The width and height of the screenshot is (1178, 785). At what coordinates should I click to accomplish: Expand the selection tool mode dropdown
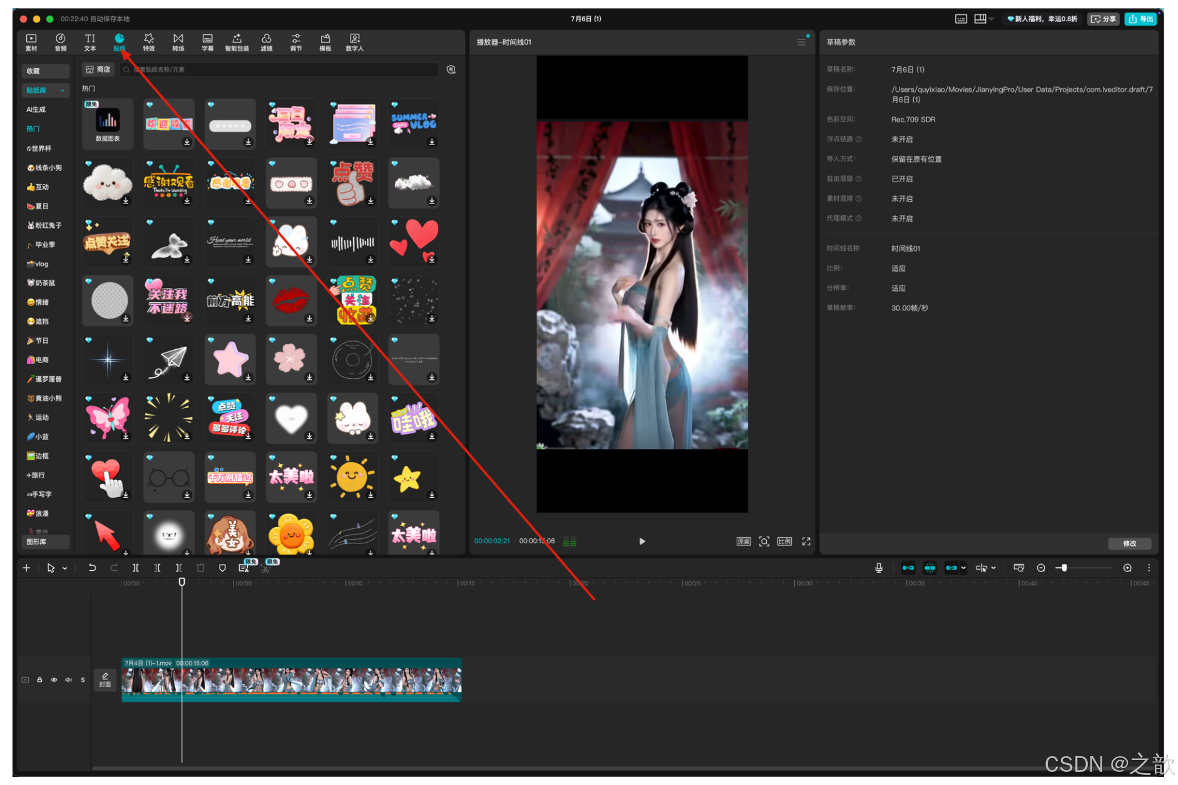click(65, 568)
